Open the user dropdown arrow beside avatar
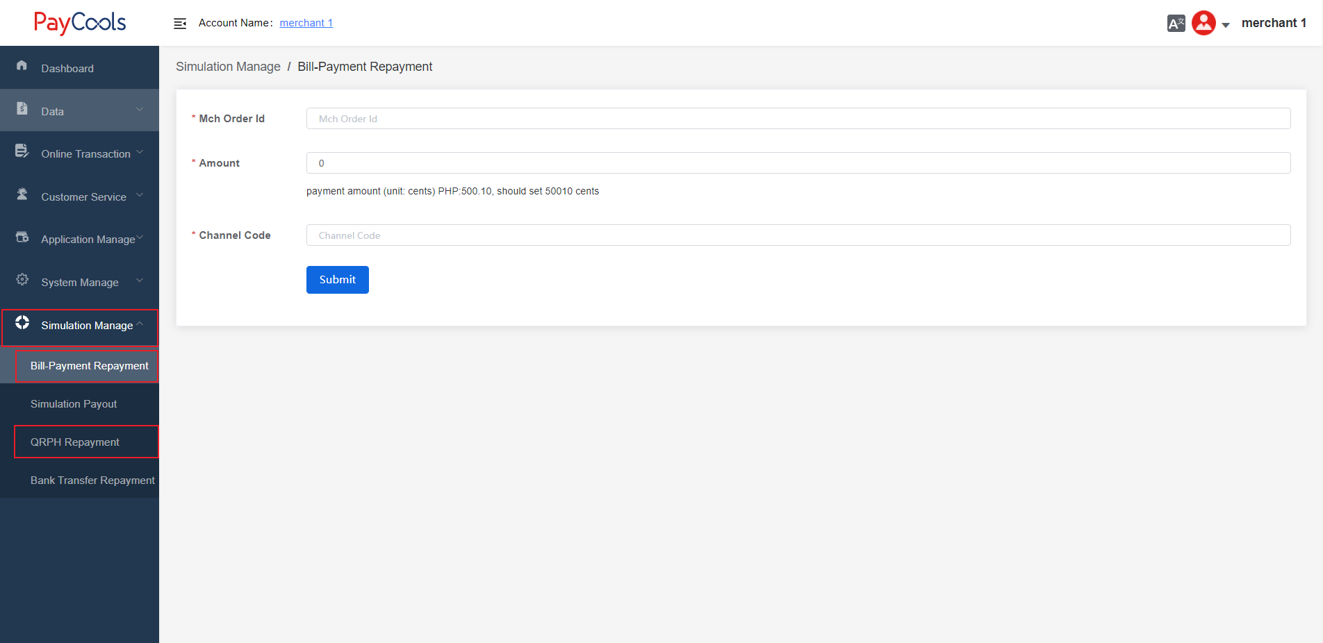1323x643 pixels. pos(1226,25)
